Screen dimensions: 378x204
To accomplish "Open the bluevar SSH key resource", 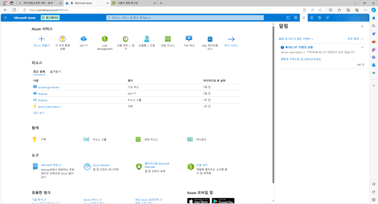I will (43, 94).
